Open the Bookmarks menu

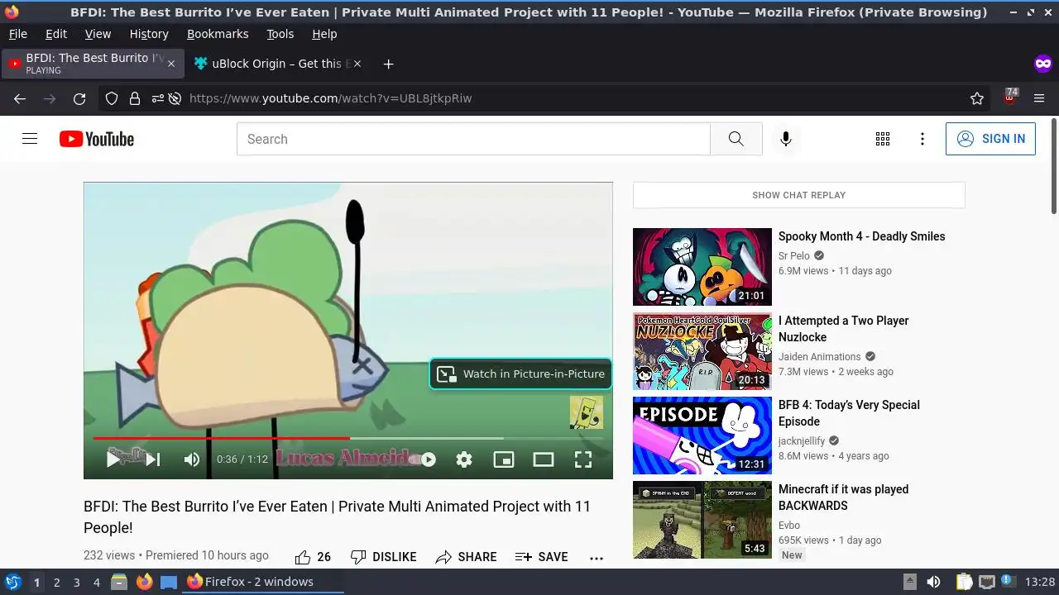(x=218, y=34)
